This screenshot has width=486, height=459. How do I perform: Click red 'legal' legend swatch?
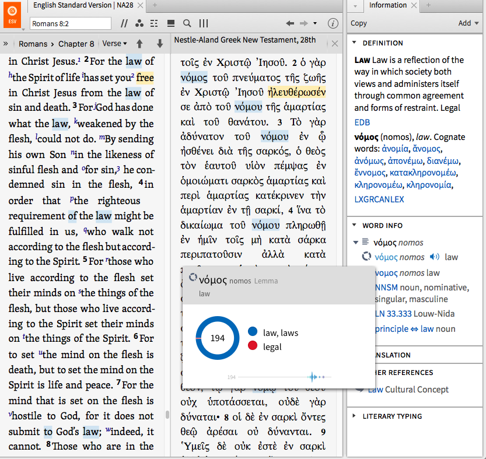point(253,346)
